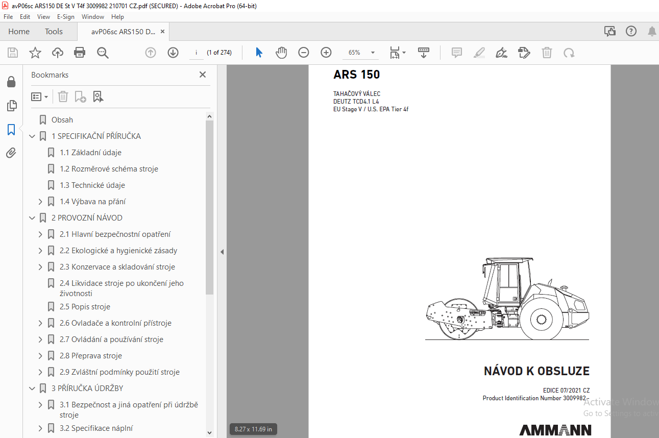Collapse the navigation pane with divider arrow

[222, 252]
